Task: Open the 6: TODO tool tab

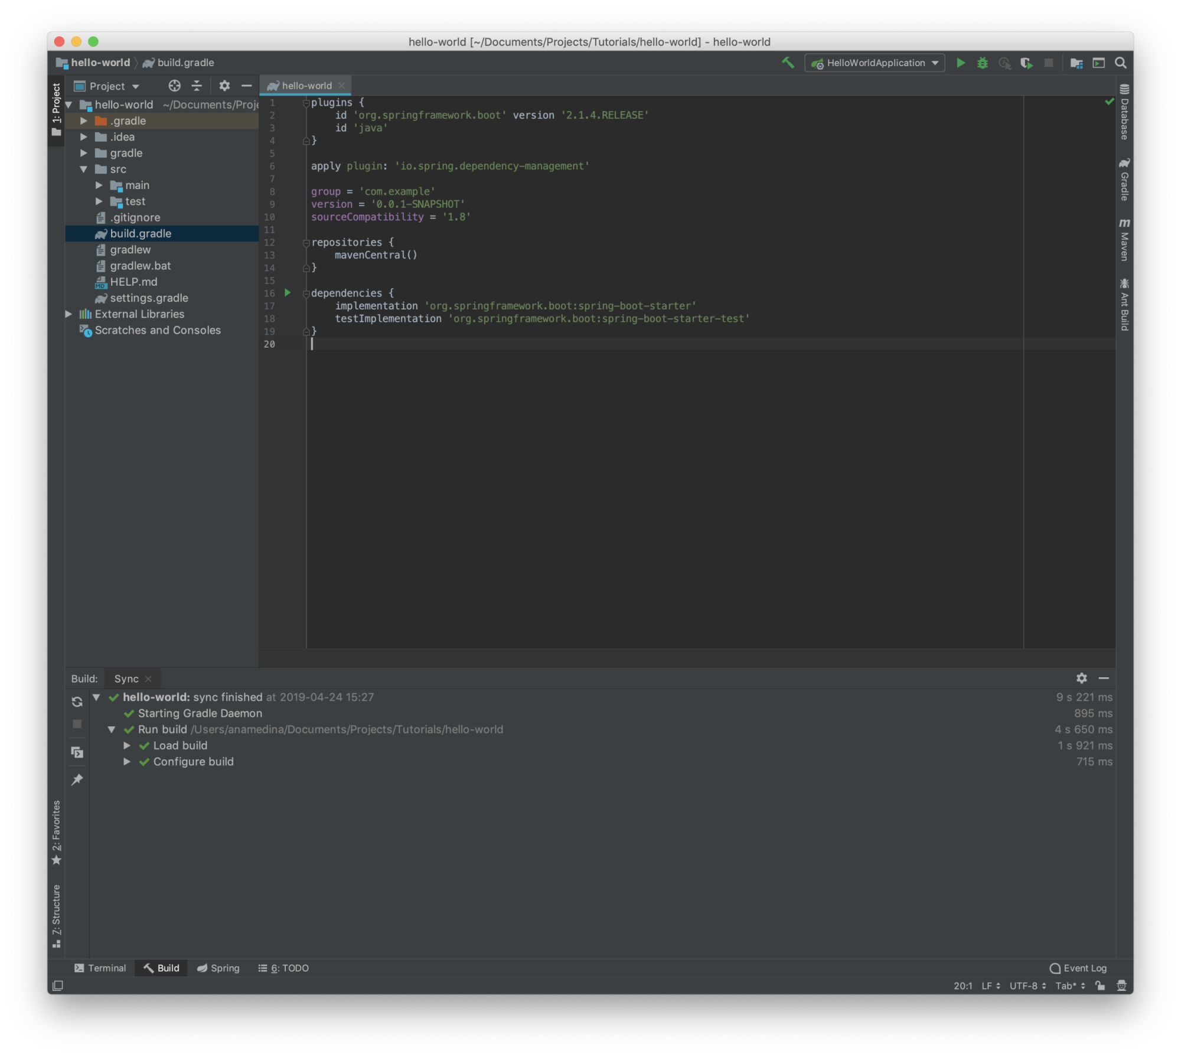Action: point(283,968)
